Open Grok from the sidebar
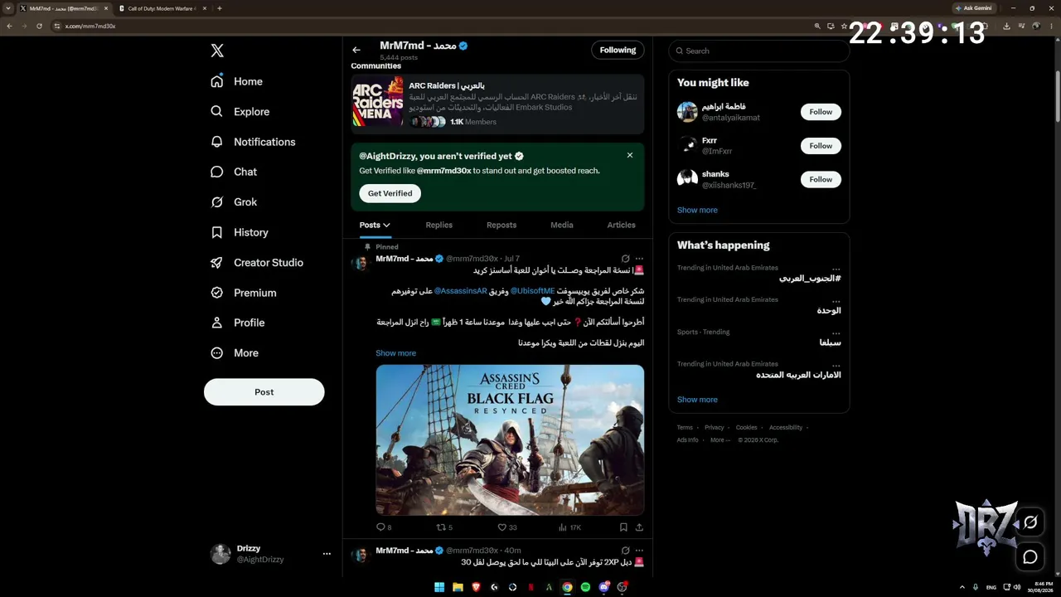 [x=234, y=202]
